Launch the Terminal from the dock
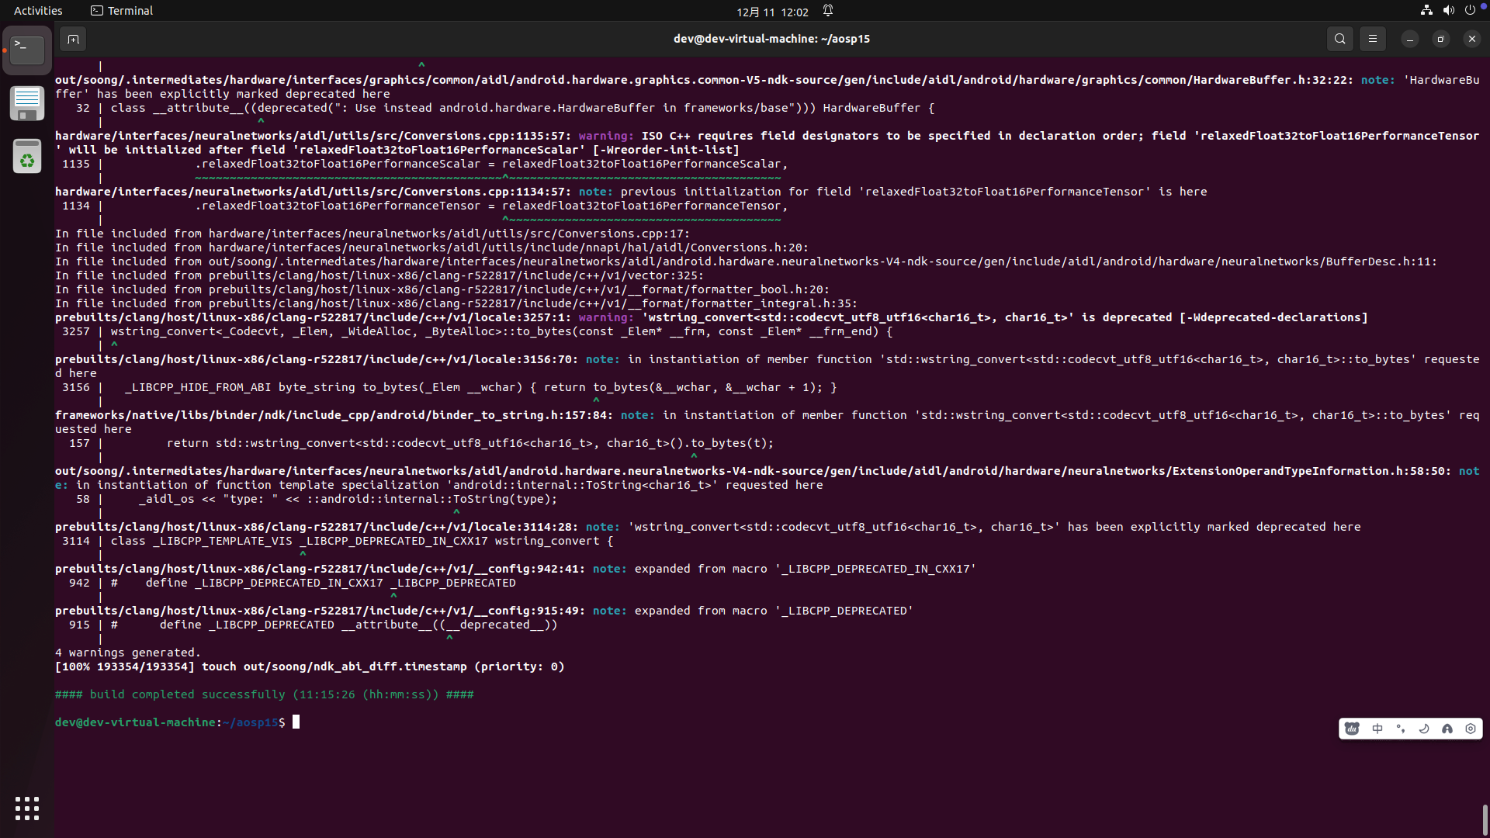Screen dimensions: 1490x838 pos(27,50)
